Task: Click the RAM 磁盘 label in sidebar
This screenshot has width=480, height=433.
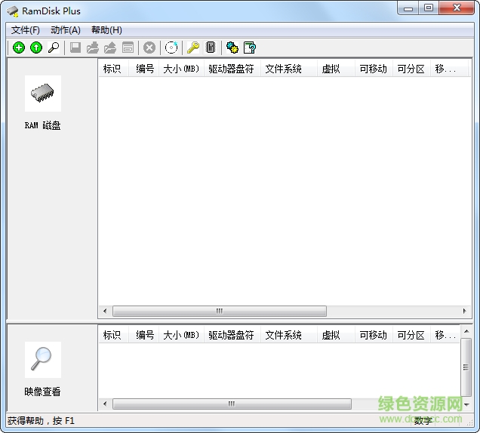Action: tap(43, 125)
